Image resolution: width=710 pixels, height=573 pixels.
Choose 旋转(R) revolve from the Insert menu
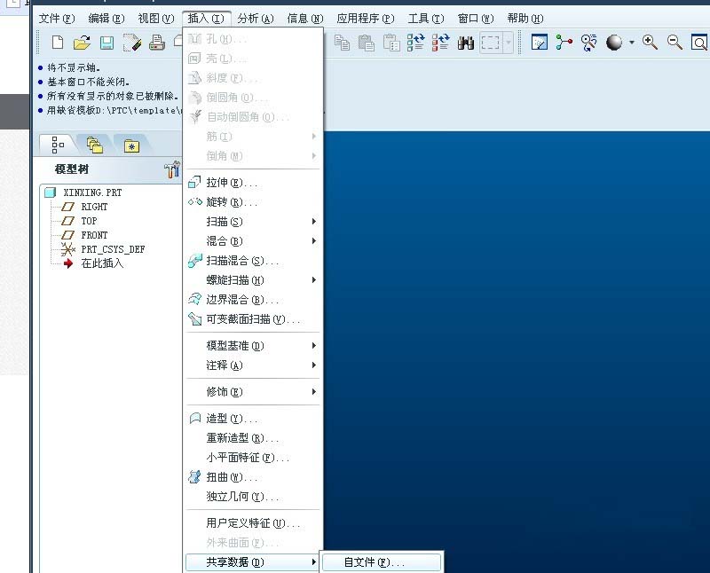click(253, 202)
